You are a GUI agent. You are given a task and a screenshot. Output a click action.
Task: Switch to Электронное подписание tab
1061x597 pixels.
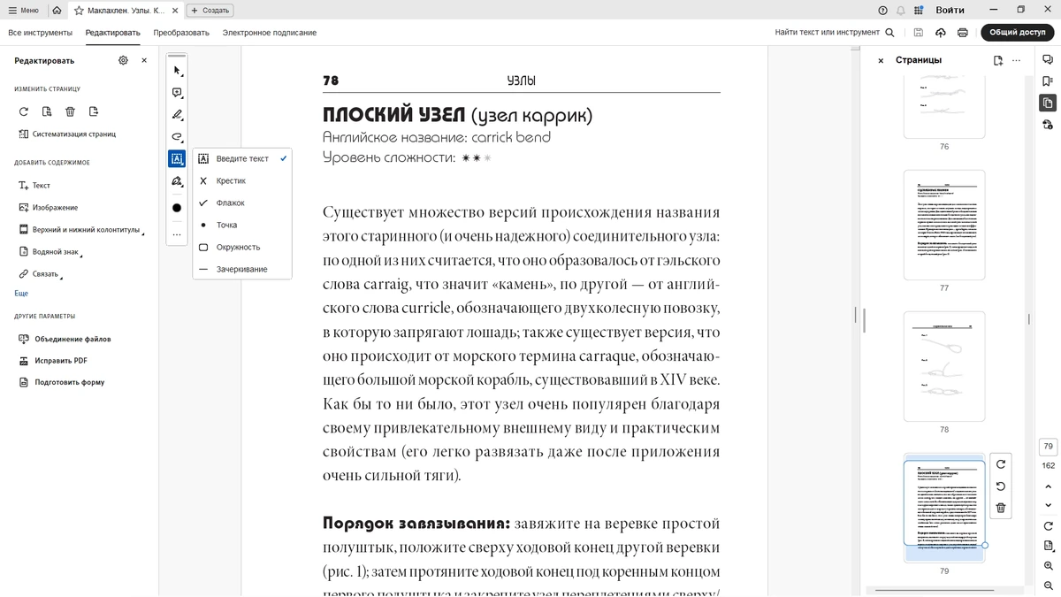point(269,33)
